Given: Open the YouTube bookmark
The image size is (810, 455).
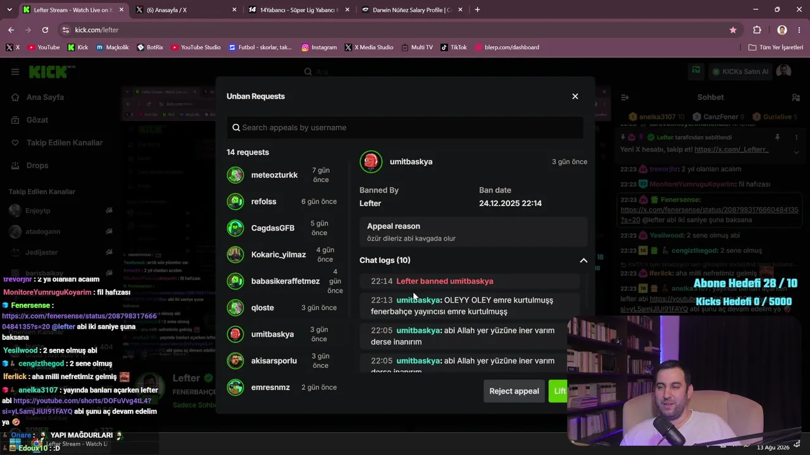Looking at the screenshot, I should pos(44,47).
